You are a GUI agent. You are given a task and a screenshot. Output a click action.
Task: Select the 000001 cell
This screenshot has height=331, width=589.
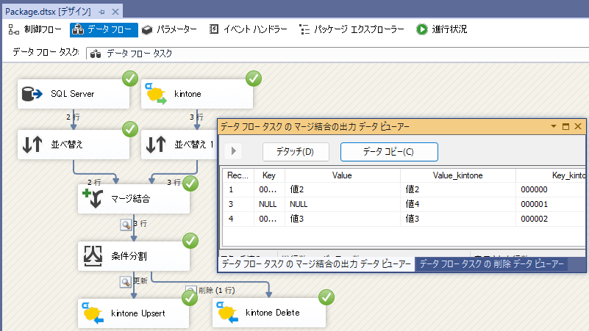pyautogui.click(x=551, y=204)
